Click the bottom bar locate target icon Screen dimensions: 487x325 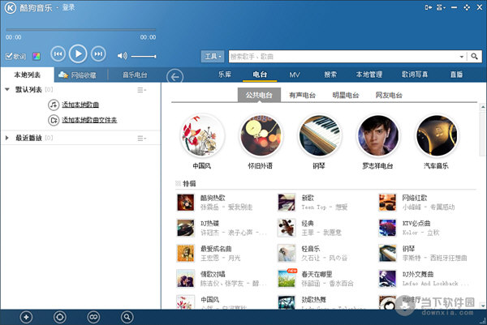point(59,317)
